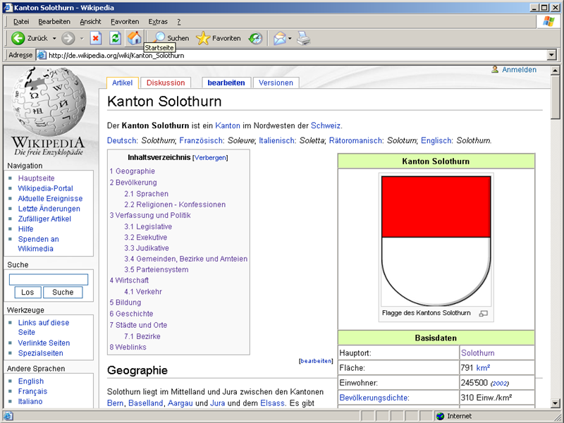The height and width of the screenshot is (423, 564).
Task: Open the Zurück button's dropdown arrow
Action: [x=54, y=38]
